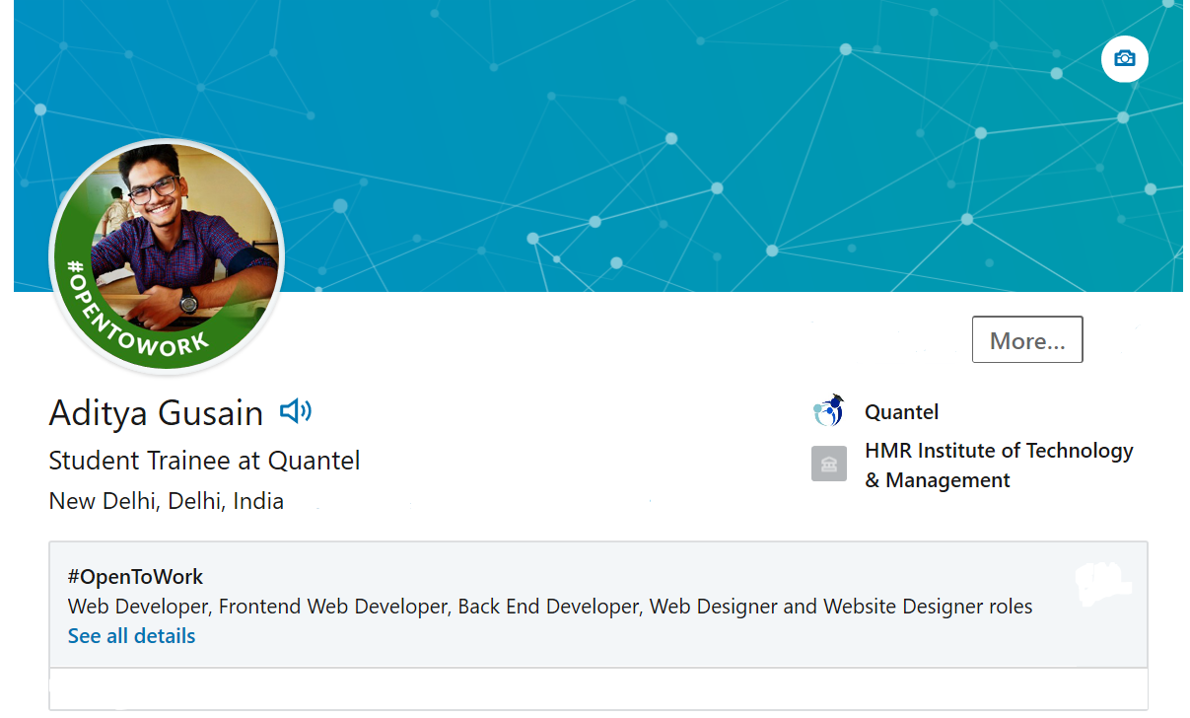Click the Quantel company logo icon
Viewport: 1190px width, 718px height.
coord(828,410)
